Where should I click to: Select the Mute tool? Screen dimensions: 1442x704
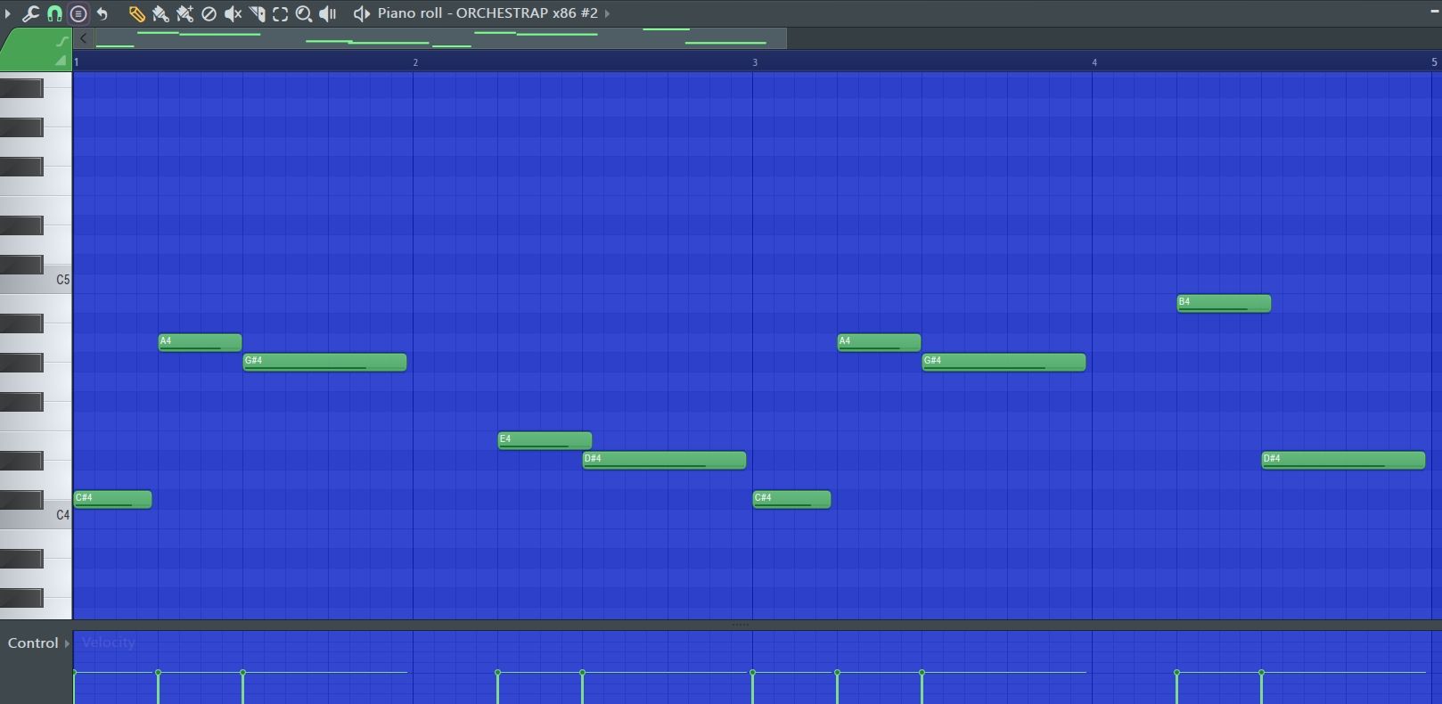233,13
